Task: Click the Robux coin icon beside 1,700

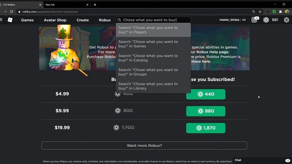Action: pos(116,128)
